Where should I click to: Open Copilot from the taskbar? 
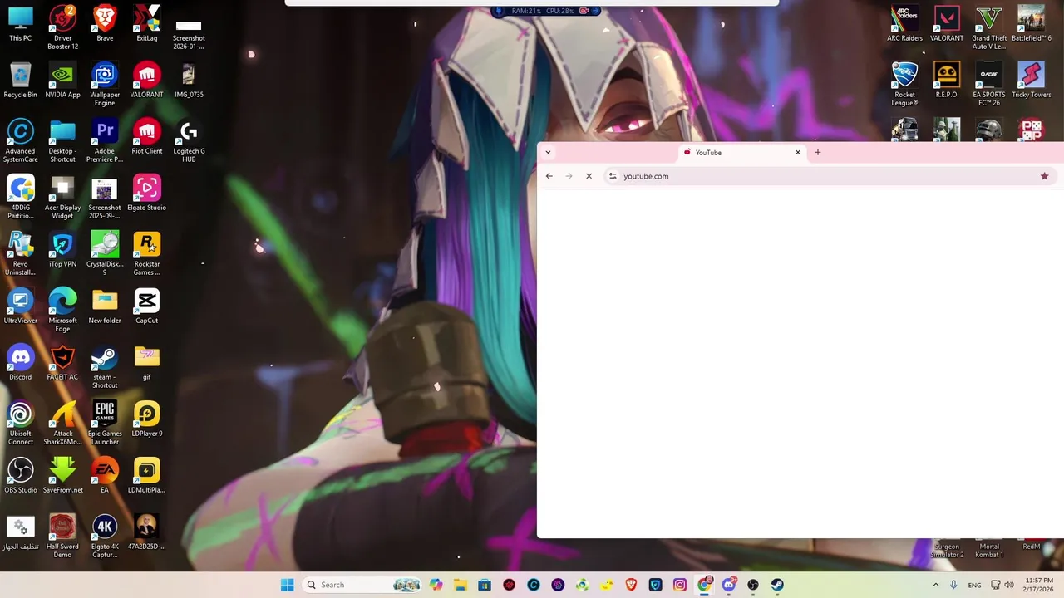pyautogui.click(x=436, y=585)
